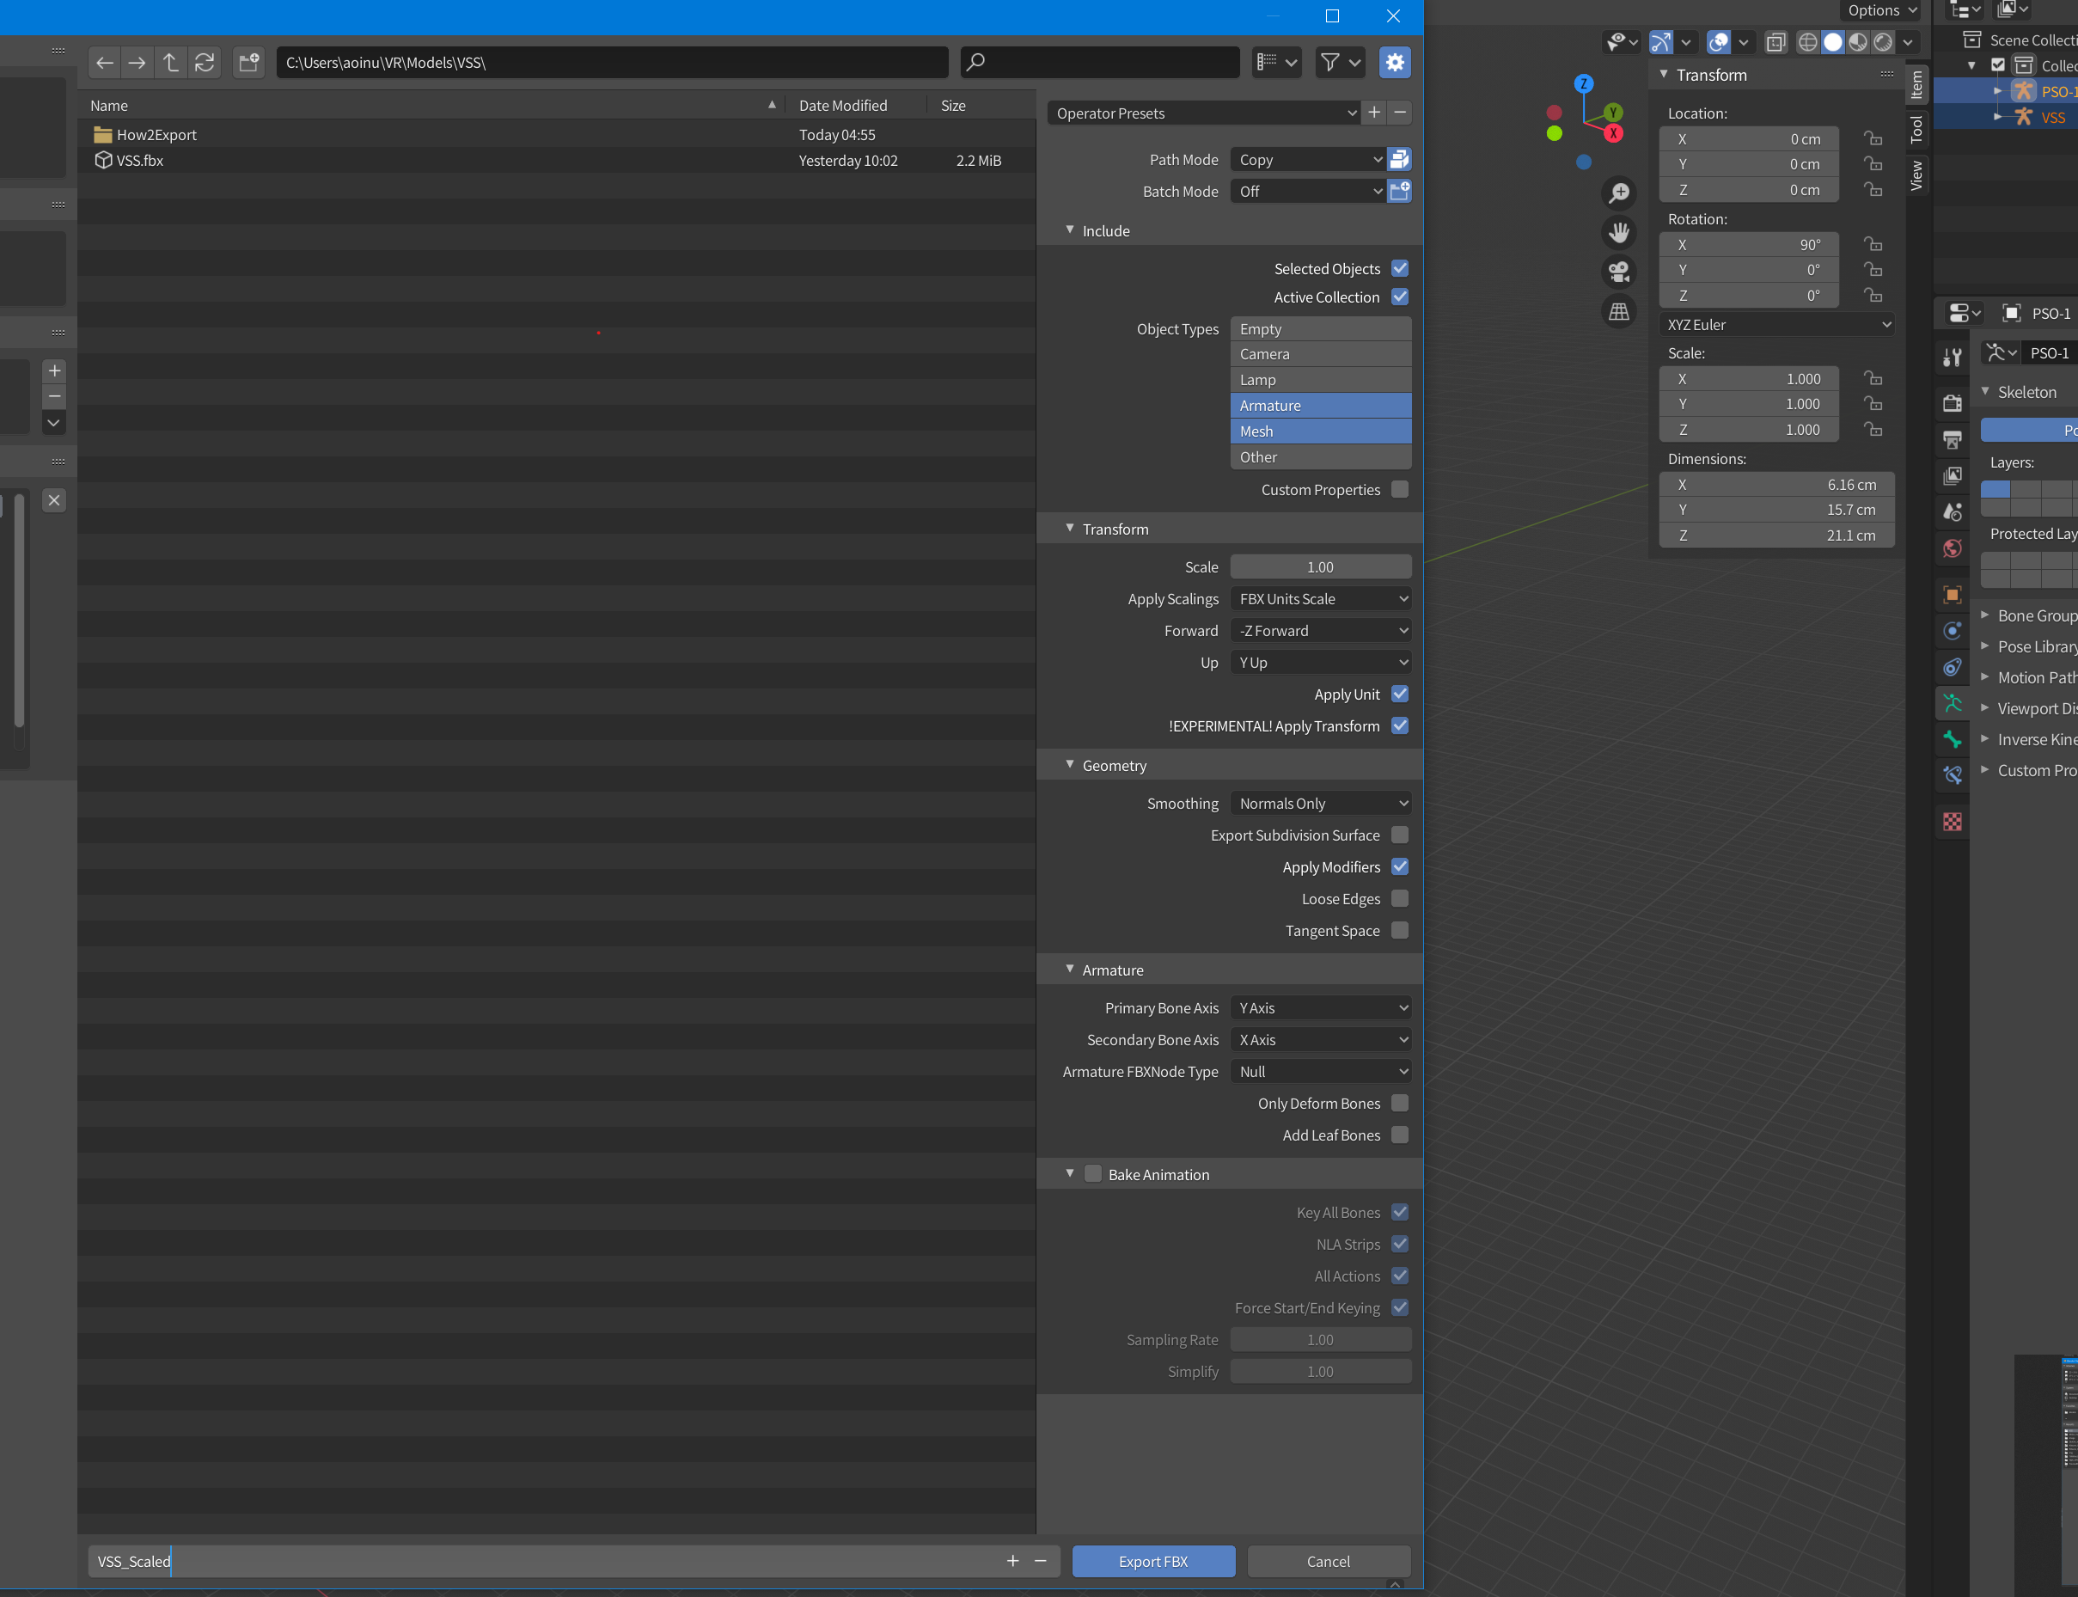Viewport: 2078px width, 1597px height.
Task: Switch to perspective/orthographic grid icon
Action: click(x=1619, y=312)
